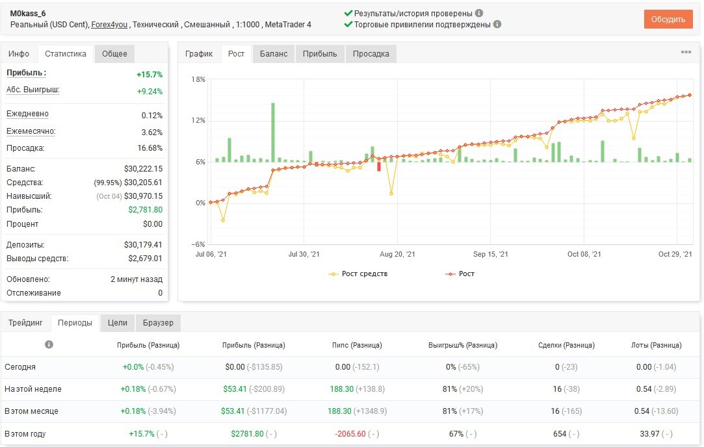The width and height of the screenshot is (704, 447).
Task: Select the Рост chart tab
Action: (236, 54)
